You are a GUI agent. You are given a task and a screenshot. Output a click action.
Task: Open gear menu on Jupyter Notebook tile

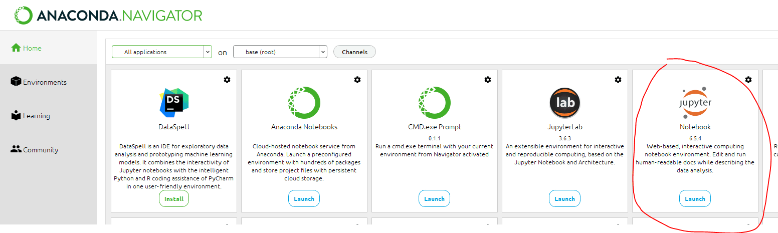point(748,80)
